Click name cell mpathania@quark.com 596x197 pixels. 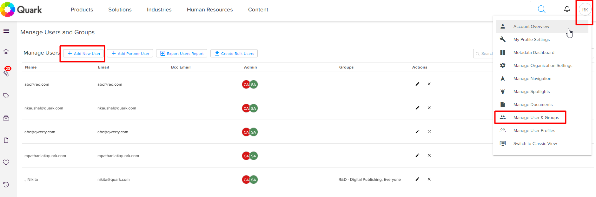tap(45, 156)
